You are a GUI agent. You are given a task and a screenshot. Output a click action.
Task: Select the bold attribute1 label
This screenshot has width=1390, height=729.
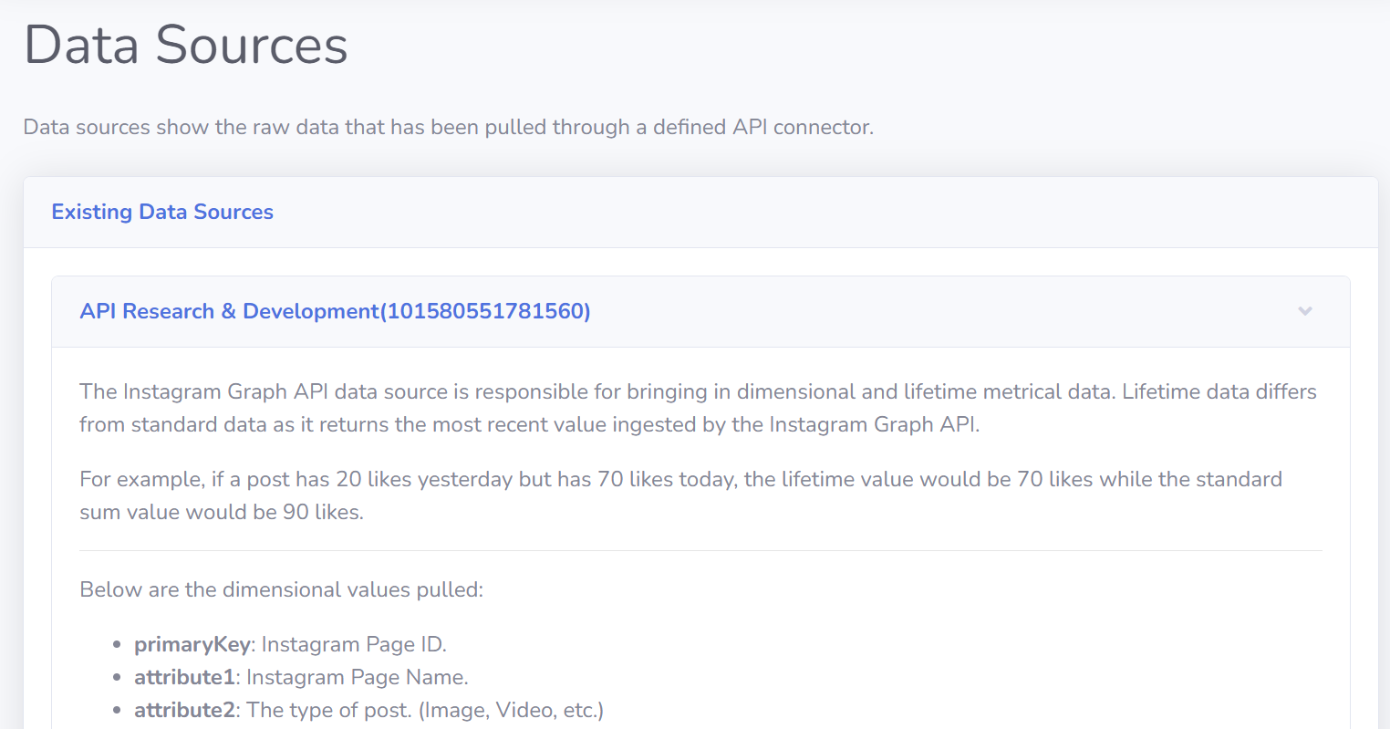point(184,677)
